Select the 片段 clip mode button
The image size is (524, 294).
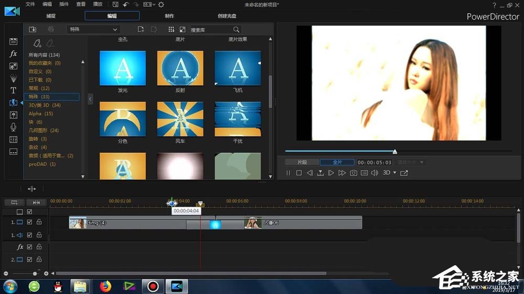(302, 162)
